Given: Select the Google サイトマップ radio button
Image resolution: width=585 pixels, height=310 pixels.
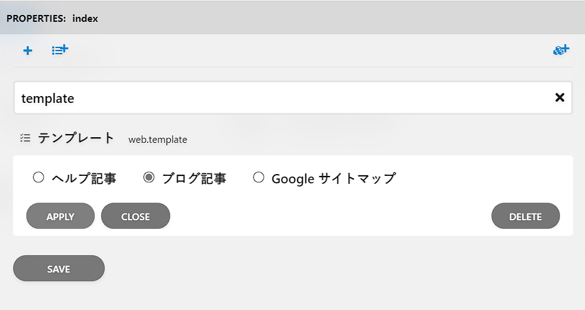Looking at the screenshot, I should [x=259, y=177].
